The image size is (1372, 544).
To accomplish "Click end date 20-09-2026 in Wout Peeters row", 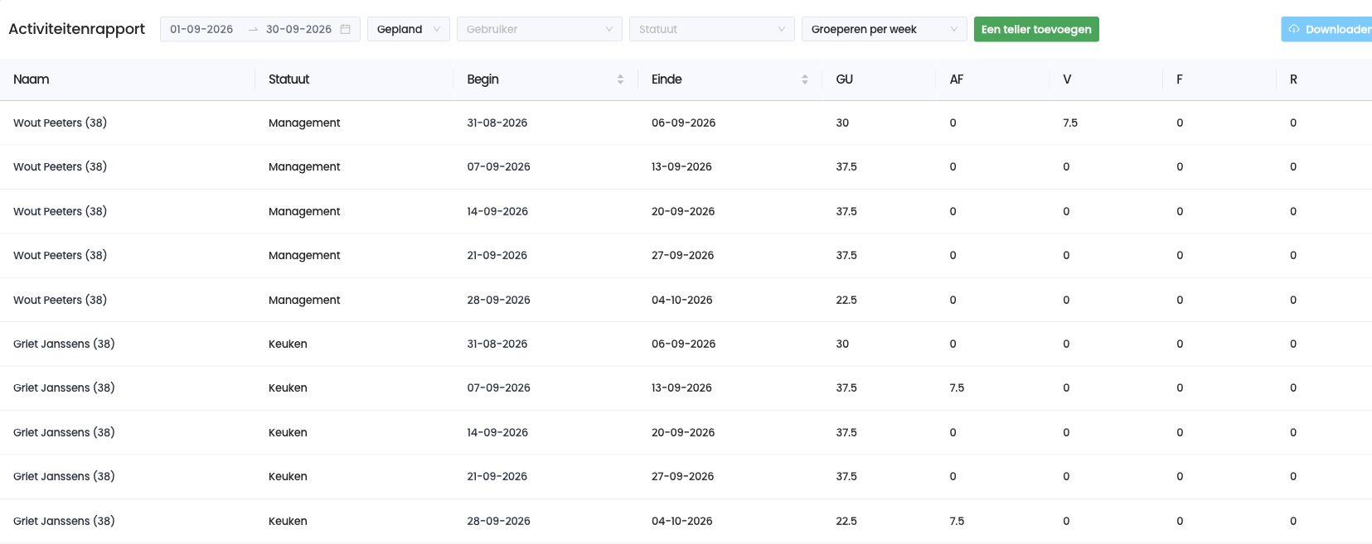I will coord(683,211).
